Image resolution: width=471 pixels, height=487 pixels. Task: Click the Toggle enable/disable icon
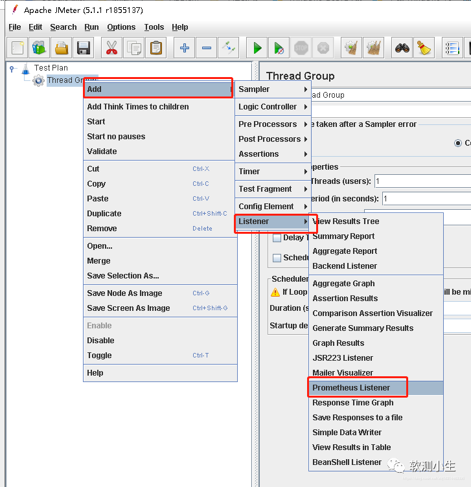point(228,48)
